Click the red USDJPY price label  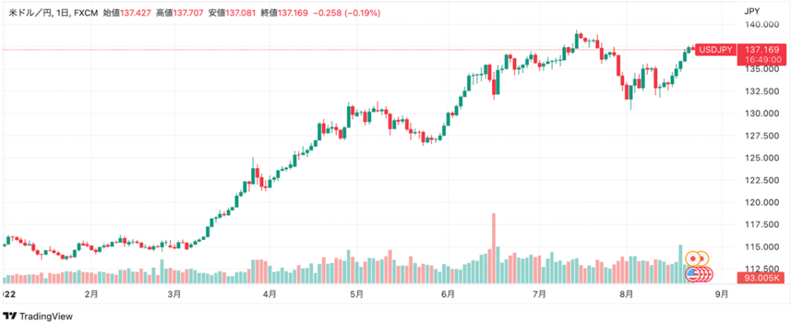click(716, 49)
